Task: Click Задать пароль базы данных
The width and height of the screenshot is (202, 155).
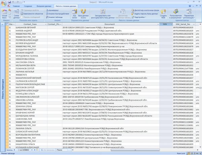Action: [x=146, y=13]
